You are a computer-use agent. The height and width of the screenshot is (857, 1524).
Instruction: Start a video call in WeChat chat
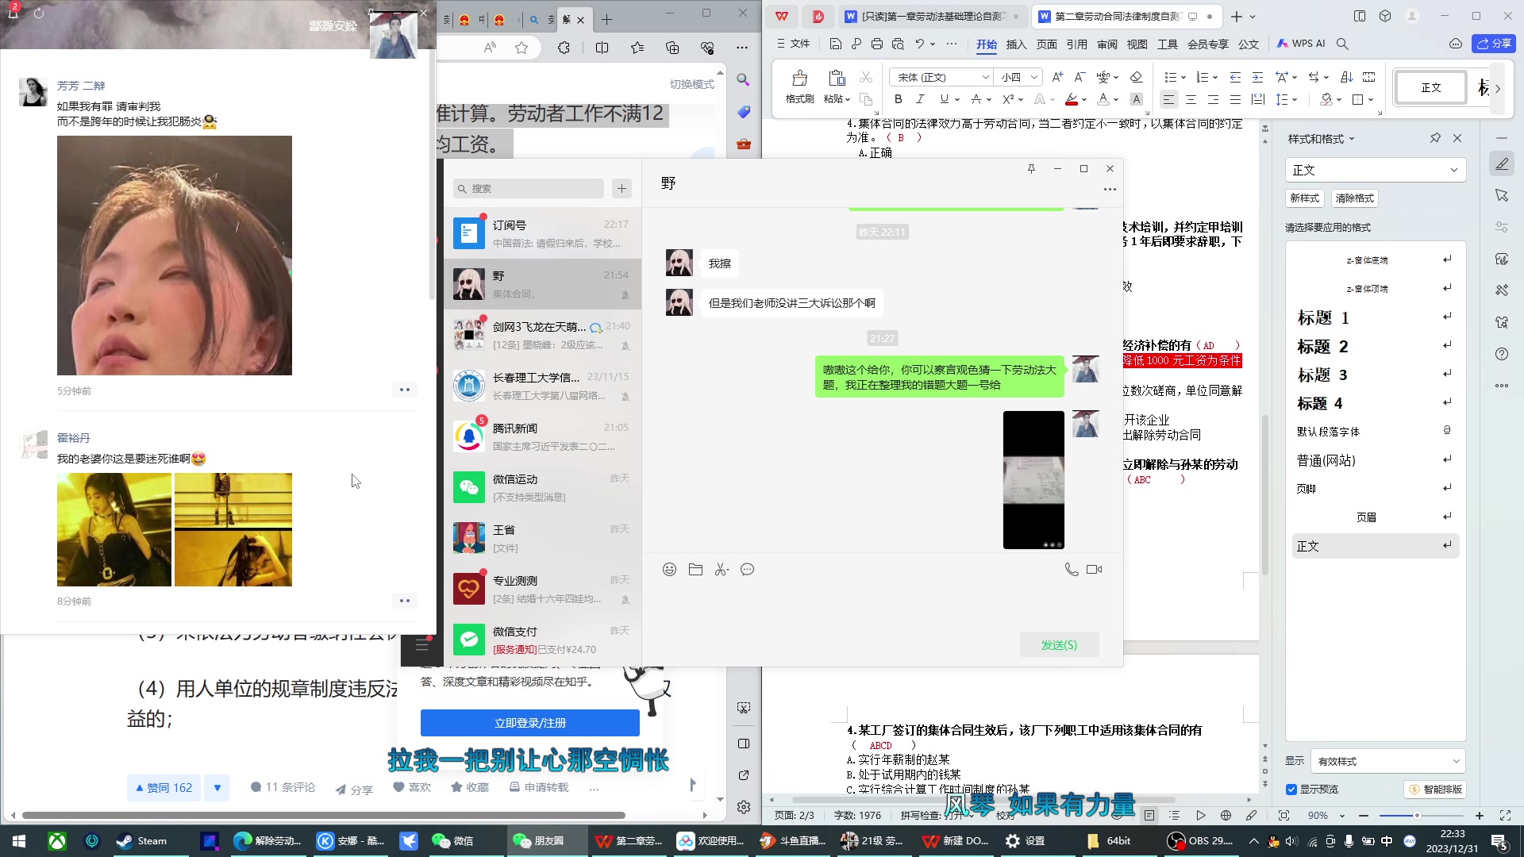click(1094, 570)
